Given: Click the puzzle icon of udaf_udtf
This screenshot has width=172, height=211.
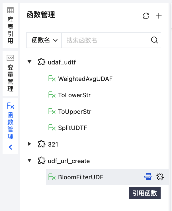Looking at the screenshot, I should click(x=42, y=62).
